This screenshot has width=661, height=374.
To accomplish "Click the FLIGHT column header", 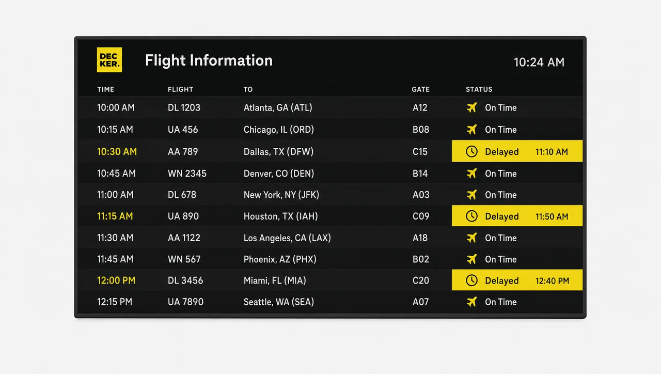I will (180, 89).
